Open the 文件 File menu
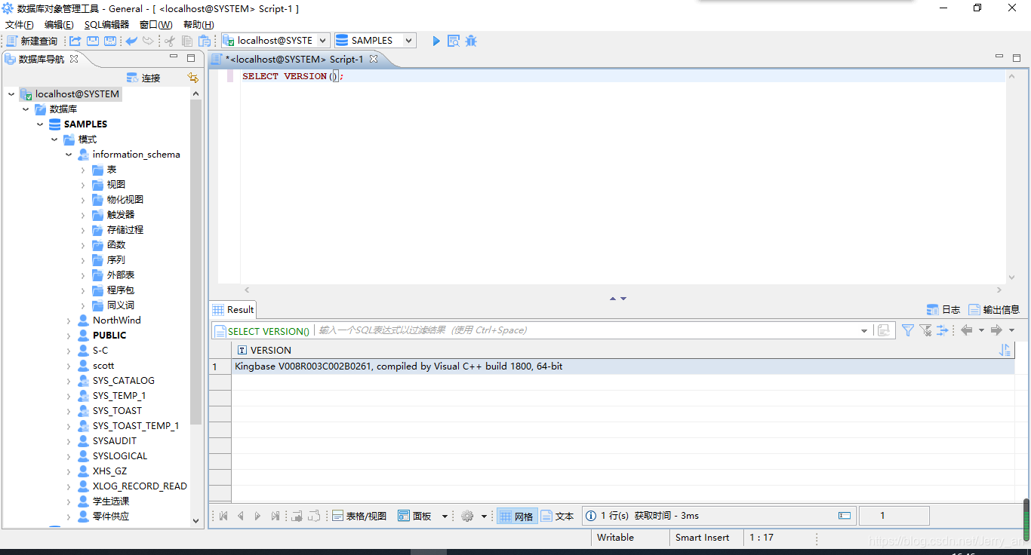Screen dimensions: 1031x555 (x=20, y=25)
